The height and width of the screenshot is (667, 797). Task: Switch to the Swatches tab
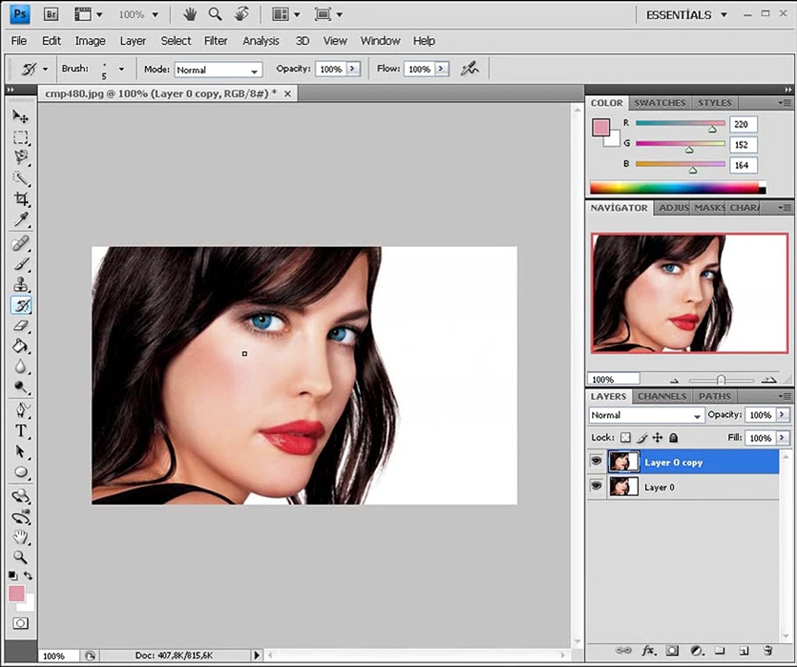click(x=659, y=103)
